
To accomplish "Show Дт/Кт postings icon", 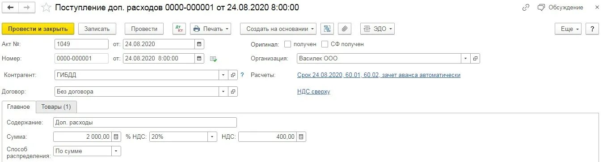I will (x=179, y=29).
